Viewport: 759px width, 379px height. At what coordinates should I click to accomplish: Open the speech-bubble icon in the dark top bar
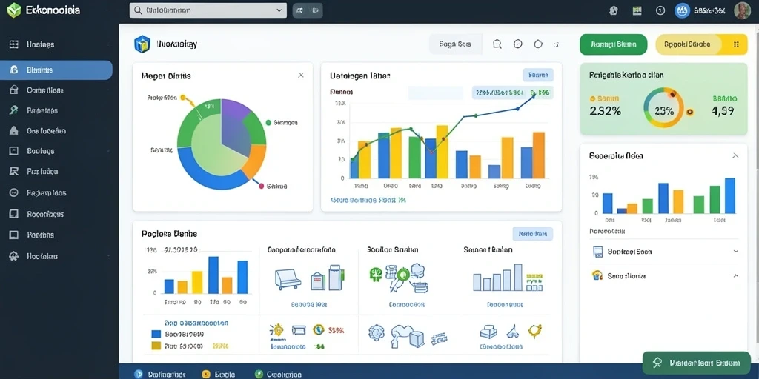(613, 10)
